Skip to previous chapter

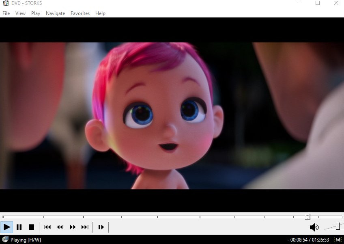pos(47,227)
